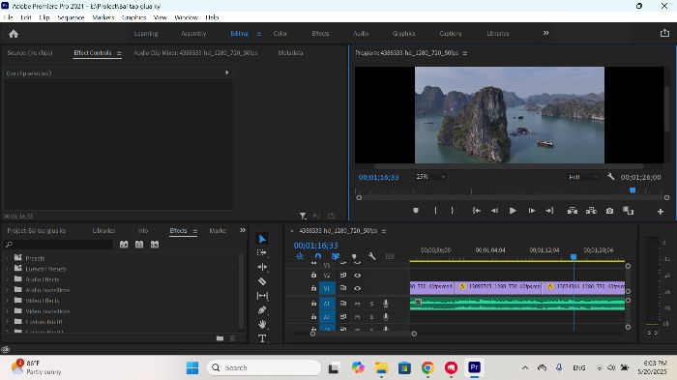Image resolution: width=677 pixels, height=380 pixels.
Task: Open the Effects panel menu icon
Action: 194,231
